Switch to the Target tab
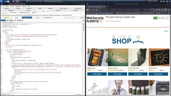The width and height of the screenshot is (171, 96). coord(28,10)
